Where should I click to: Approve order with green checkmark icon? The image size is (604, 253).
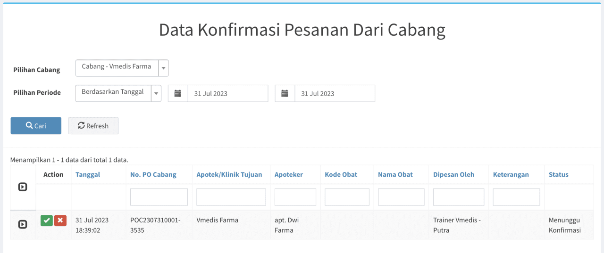point(47,220)
